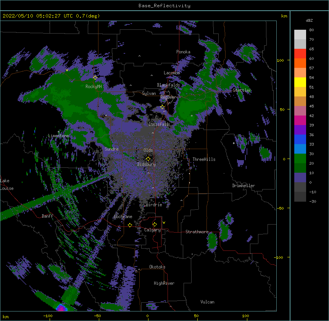Click the RedDeer city label

(x=168, y=97)
